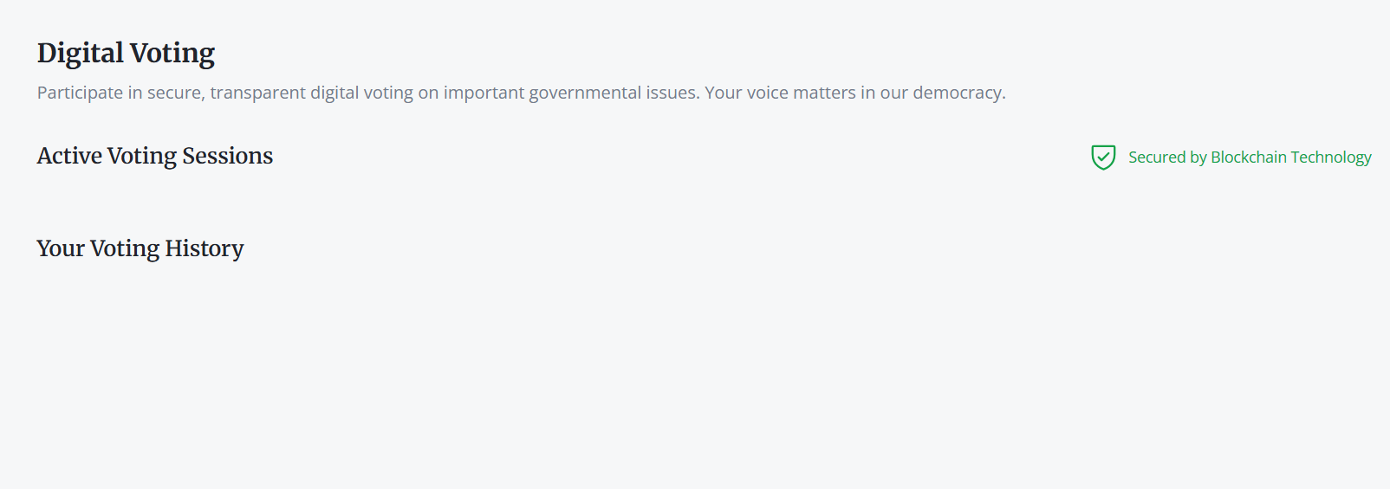Image resolution: width=1390 pixels, height=489 pixels.
Task: Click the word "Blockchain" in the green label
Action: click(1248, 158)
